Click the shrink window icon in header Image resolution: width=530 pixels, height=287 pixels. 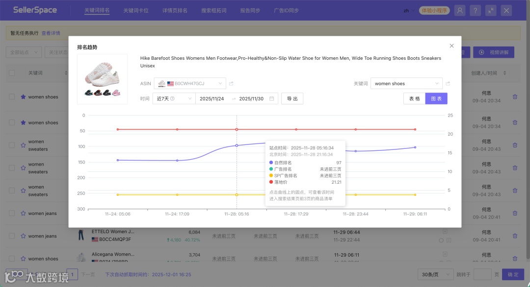coord(491,10)
